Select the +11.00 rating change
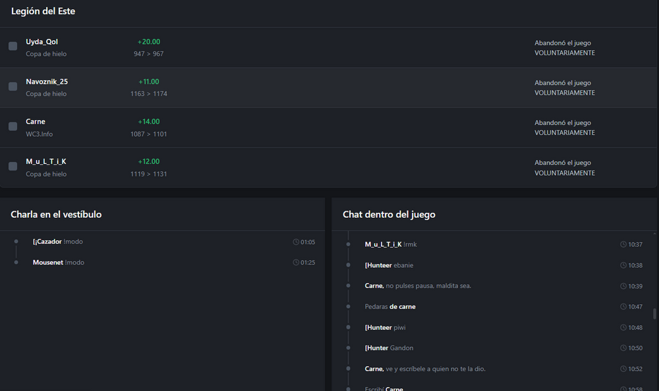The height and width of the screenshot is (391, 659). [149, 82]
